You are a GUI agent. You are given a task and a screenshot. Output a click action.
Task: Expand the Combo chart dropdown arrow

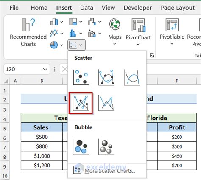click(x=100, y=33)
